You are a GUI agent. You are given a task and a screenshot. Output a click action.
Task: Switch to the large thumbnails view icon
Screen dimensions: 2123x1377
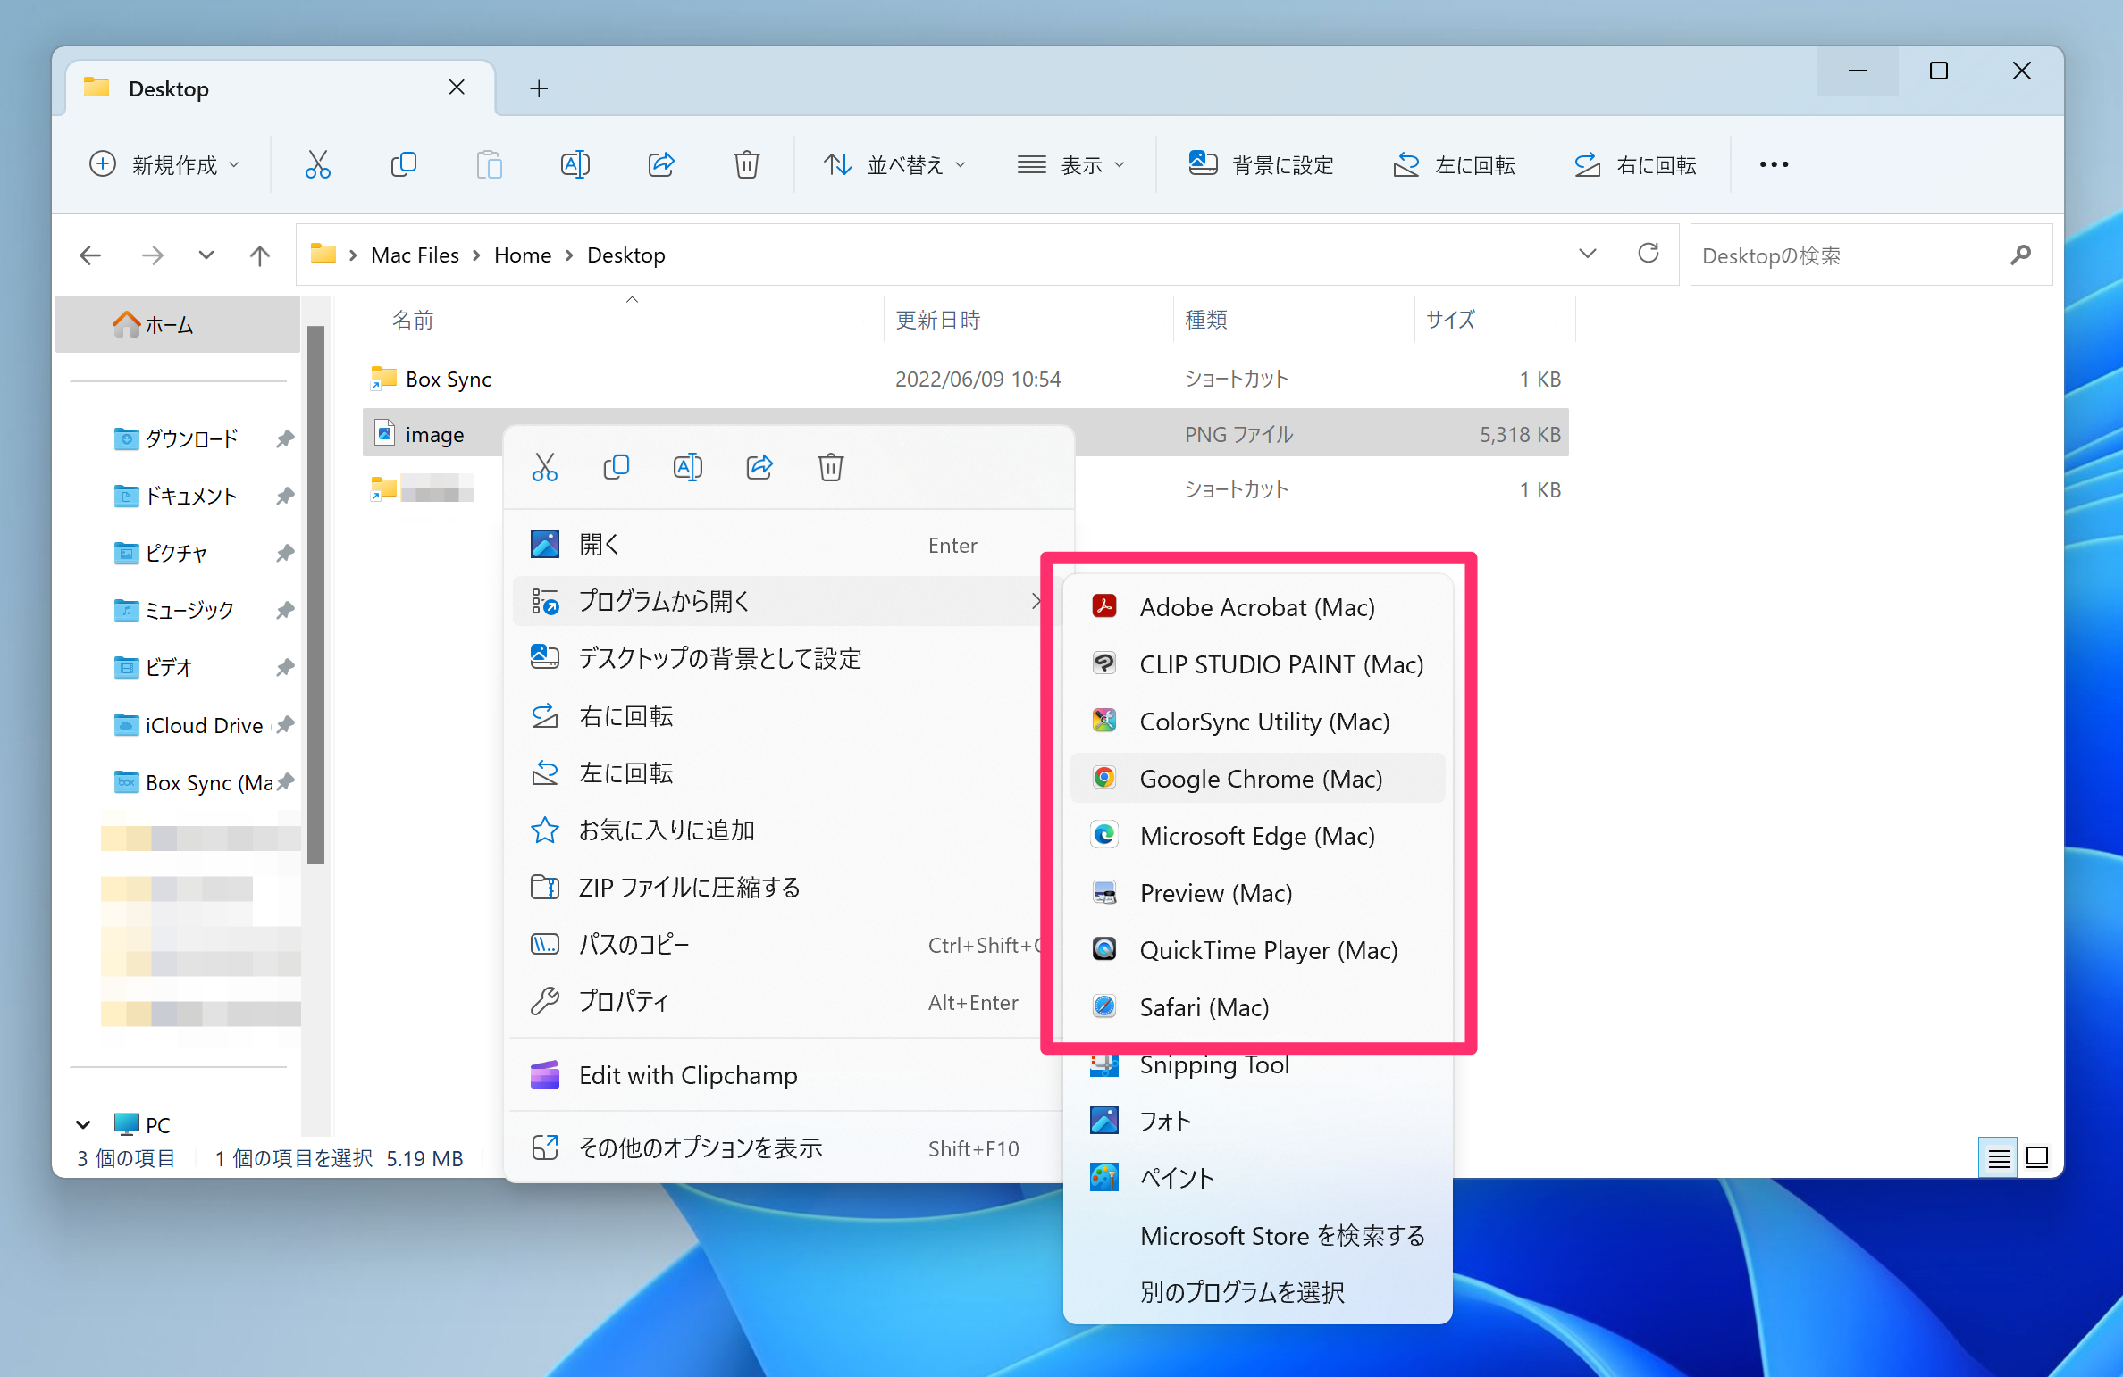point(2037,1158)
